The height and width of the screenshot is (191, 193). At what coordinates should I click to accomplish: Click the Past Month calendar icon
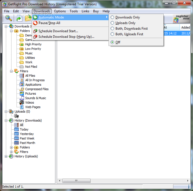(x=17, y=143)
